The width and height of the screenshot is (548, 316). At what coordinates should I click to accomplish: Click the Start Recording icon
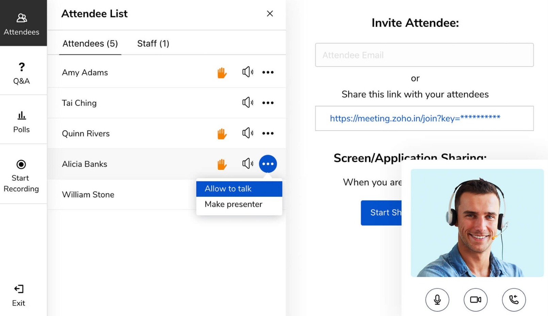click(21, 165)
